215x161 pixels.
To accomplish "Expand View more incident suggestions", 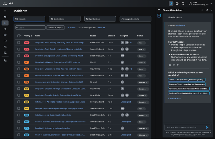I will click(x=174, y=99).
